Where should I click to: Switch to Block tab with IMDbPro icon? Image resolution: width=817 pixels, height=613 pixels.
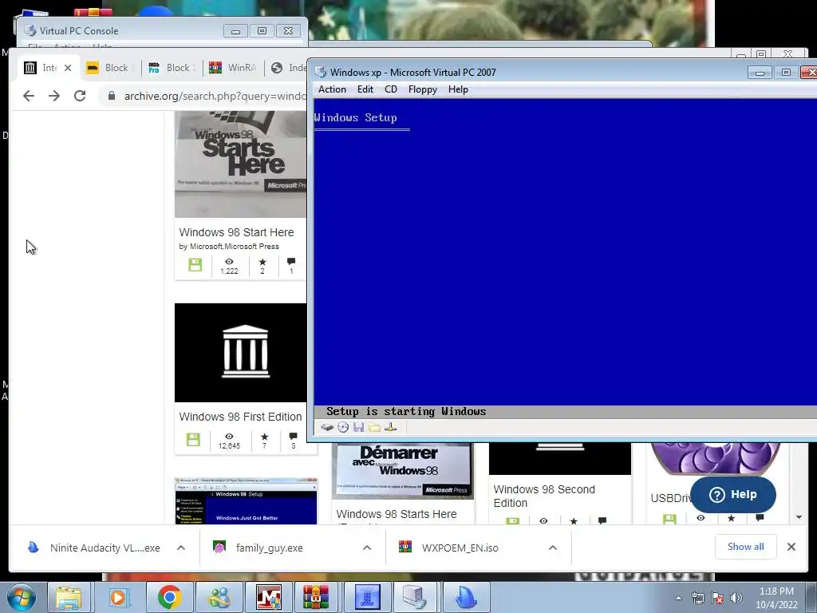(x=172, y=68)
